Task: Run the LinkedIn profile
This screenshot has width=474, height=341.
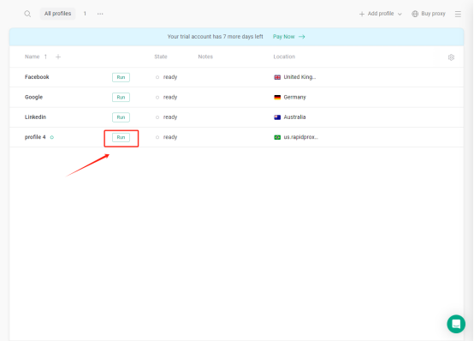Action: pyautogui.click(x=121, y=117)
